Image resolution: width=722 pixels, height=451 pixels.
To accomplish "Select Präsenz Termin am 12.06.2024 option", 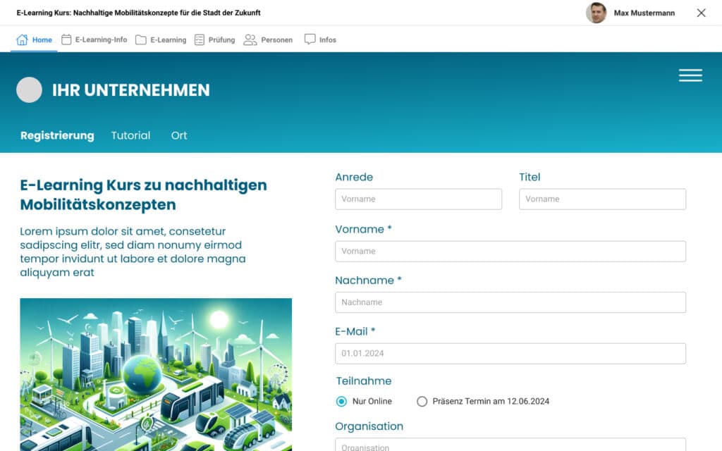I will 422,402.
